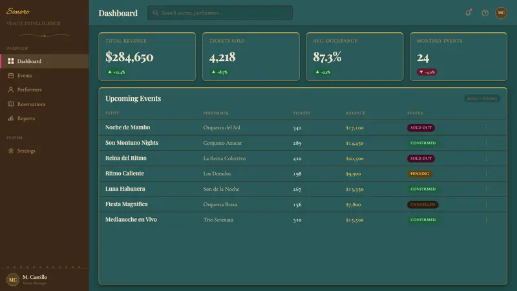Click the Performers person icon

click(11, 90)
